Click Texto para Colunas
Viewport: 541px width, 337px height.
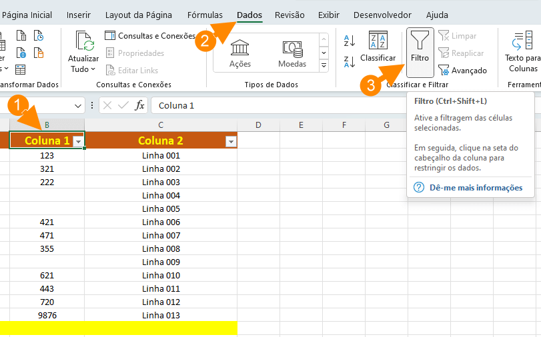tap(523, 52)
